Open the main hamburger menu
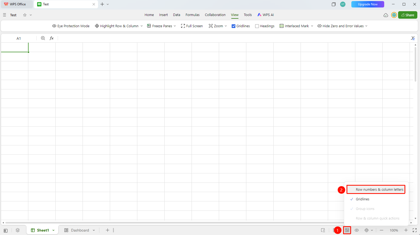 click(5, 15)
